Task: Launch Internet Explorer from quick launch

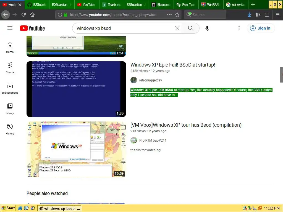Action: coord(20,208)
